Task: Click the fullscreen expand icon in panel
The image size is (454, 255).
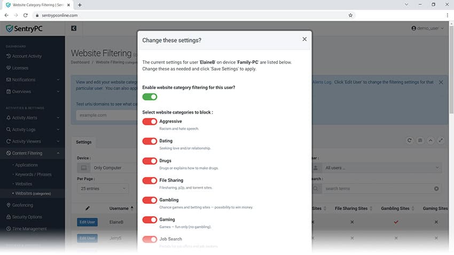Action: point(441,140)
